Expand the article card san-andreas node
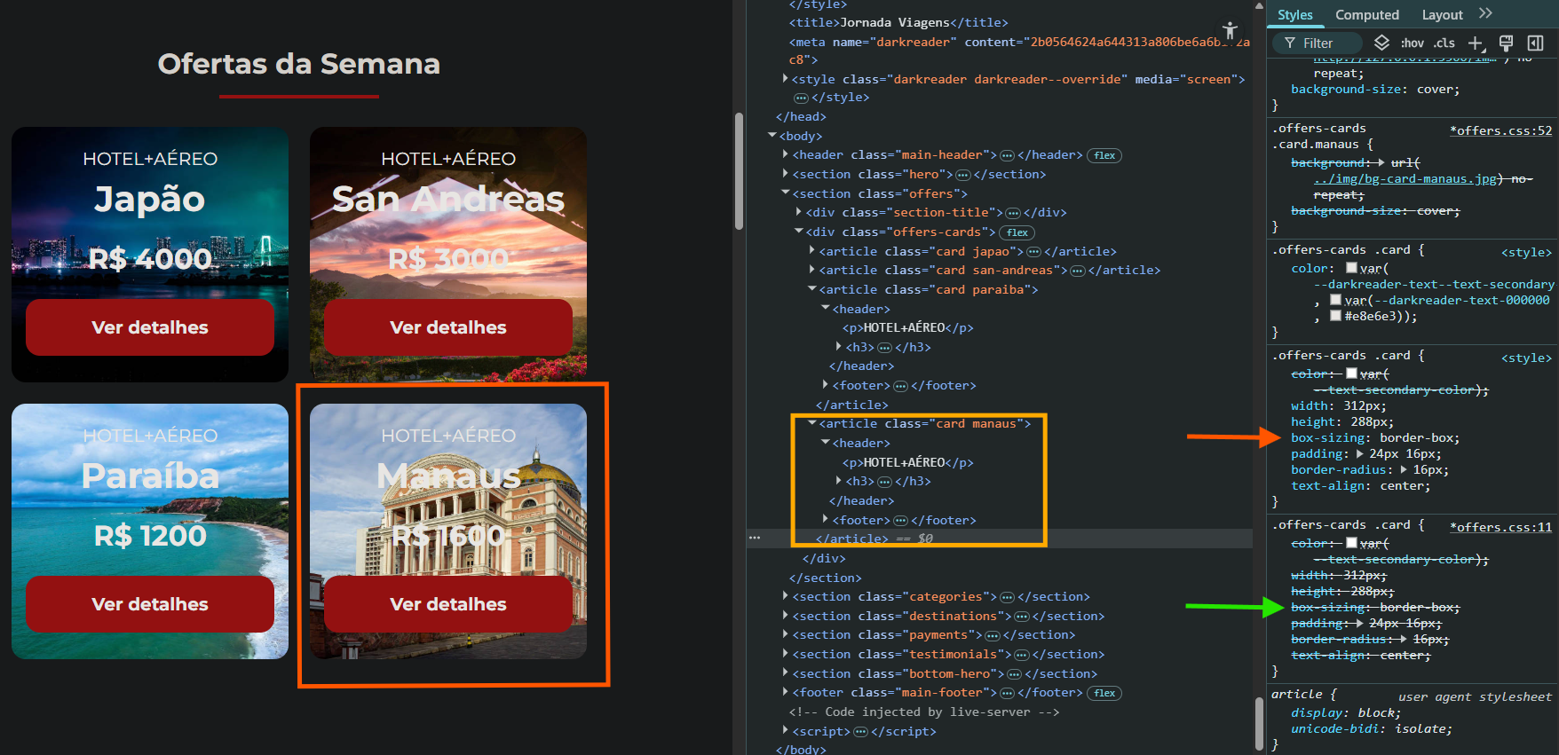Image resolution: width=1559 pixels, height=755 pixels. (812, 270)
